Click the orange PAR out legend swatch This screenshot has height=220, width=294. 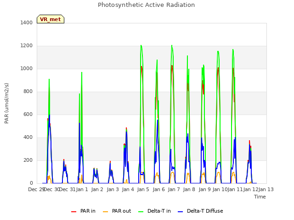point(106,212)
